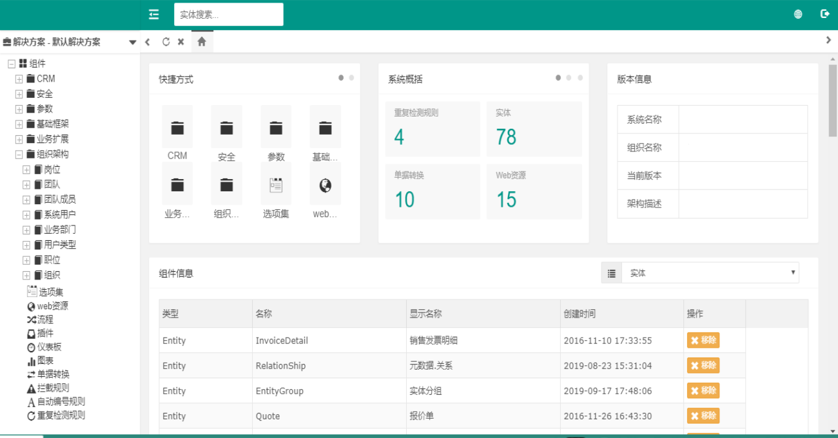Open the 组织... shortcut folder icon
The image size is (838, 438).
click(x=226, y=185)
